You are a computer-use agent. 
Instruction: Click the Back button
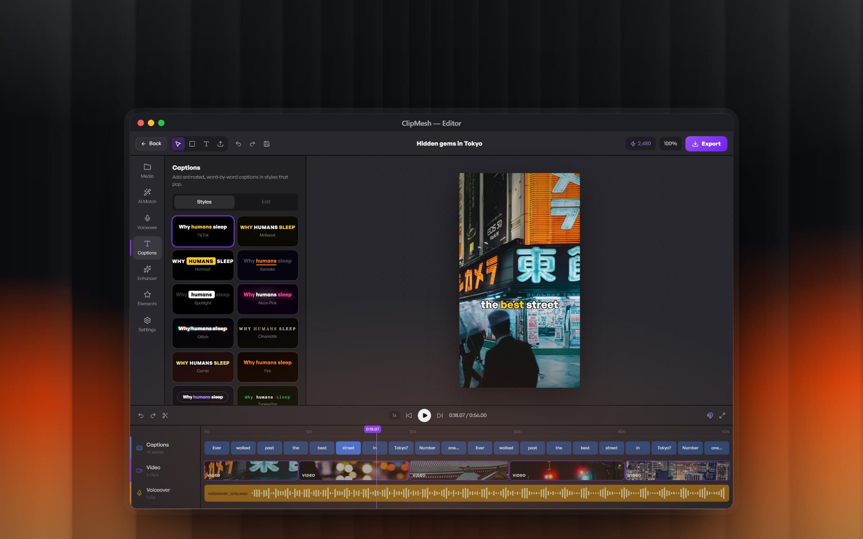tap(151, 144)
